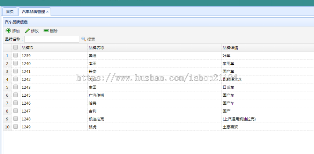Viewport: 314px width, 154px height.
Task: Click the 国产 detail cell for 吉利
Action: pyautogui.click(x=268, y=111)
